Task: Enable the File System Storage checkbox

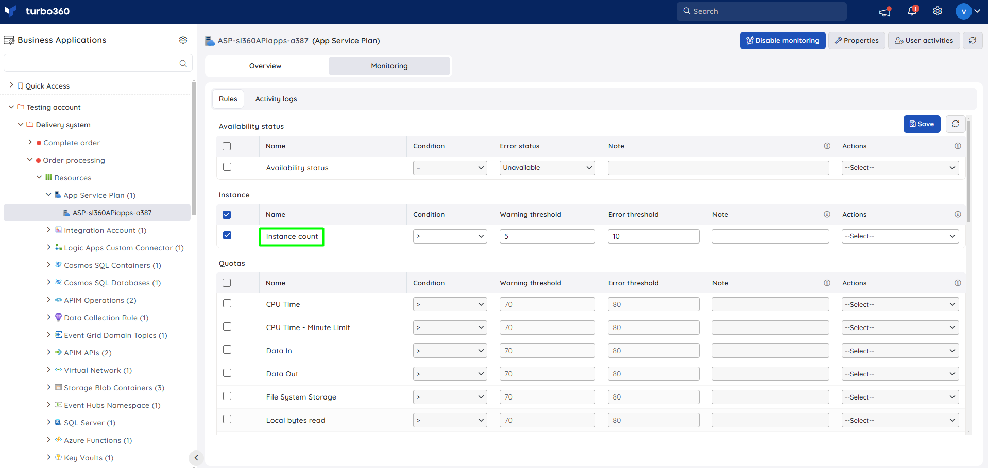Action: [227, 396]
